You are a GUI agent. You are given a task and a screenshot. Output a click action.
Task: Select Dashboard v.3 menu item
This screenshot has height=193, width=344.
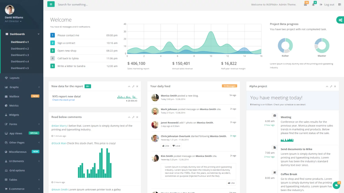(x=20, y=55)
